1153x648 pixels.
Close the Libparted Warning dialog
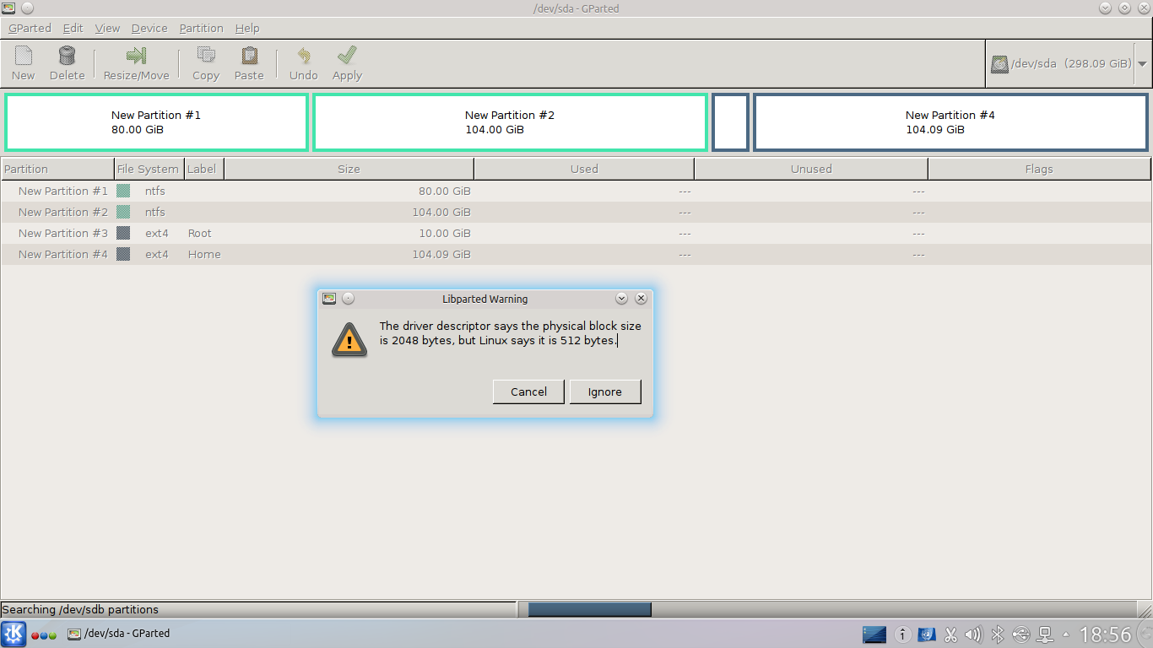(x=641, y=299)
